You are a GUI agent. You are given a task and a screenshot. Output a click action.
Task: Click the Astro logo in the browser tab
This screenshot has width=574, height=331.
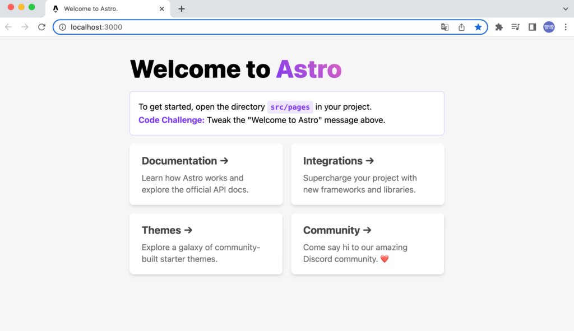click(54, 8)
